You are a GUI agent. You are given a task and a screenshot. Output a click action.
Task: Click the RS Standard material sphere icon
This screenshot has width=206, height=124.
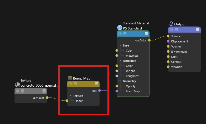(x=120, y=28)
